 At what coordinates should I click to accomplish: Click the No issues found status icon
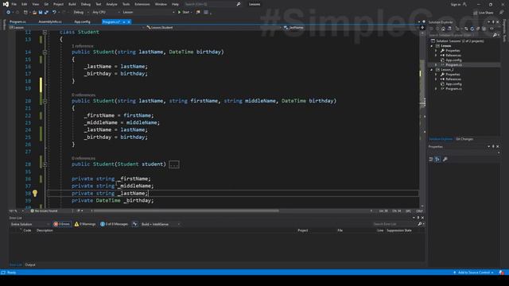32,211
